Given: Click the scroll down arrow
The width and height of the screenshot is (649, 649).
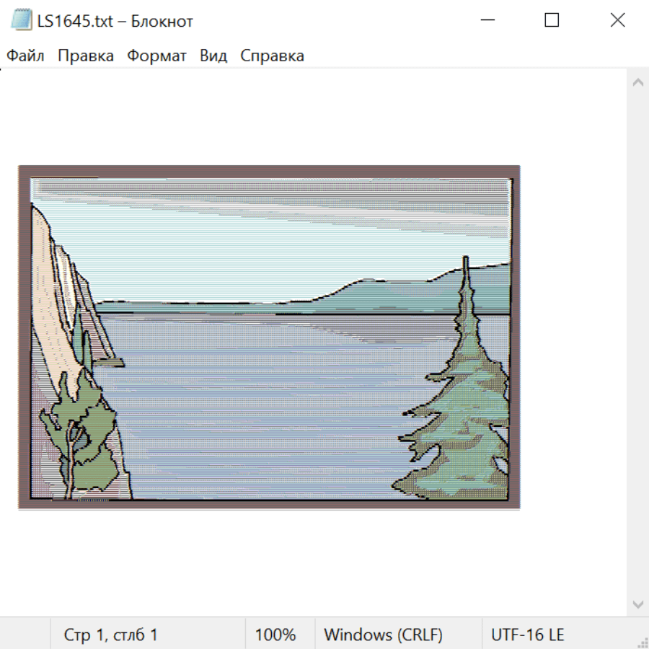Looking at the screenshot, I should (638, 605).
